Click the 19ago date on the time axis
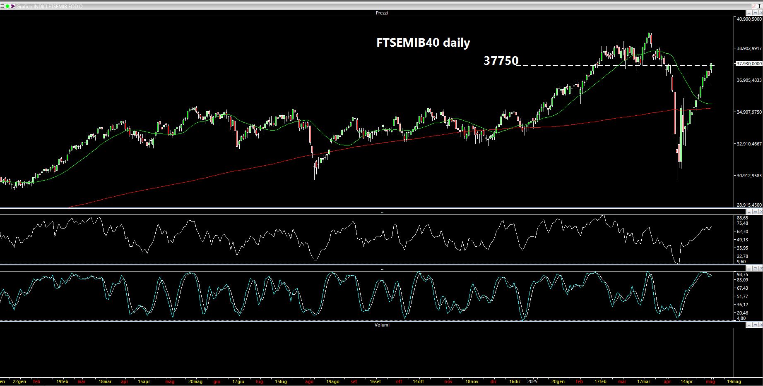 [x=333, y=381]
